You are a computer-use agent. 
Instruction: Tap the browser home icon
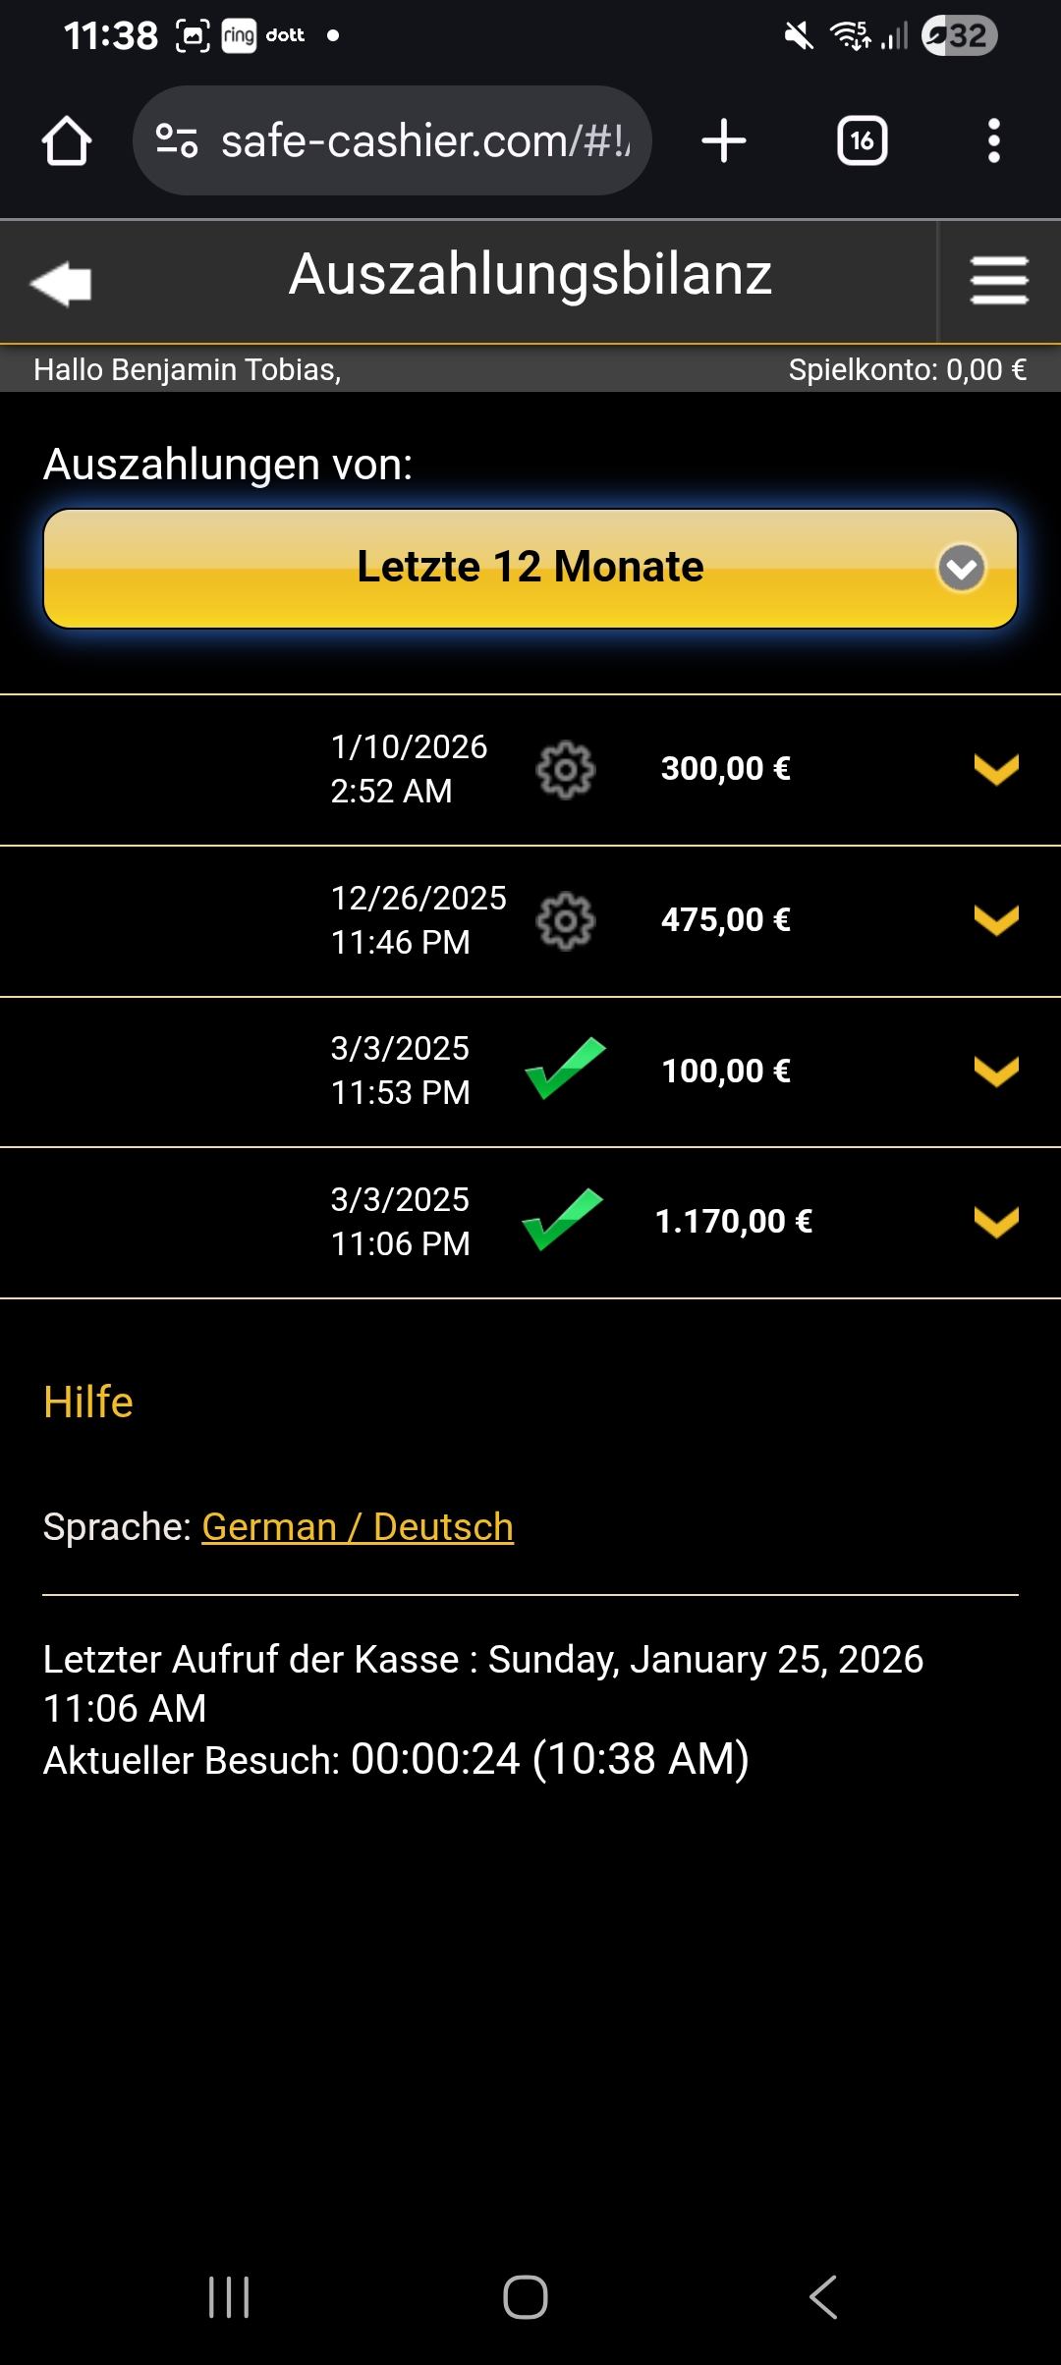click(67, 141)
